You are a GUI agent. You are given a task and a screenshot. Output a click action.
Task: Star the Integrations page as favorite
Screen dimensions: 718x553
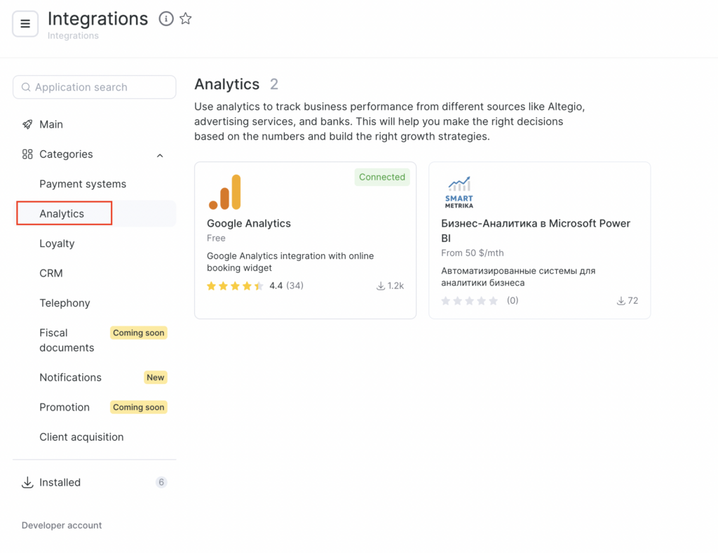(x=186, y=19)
